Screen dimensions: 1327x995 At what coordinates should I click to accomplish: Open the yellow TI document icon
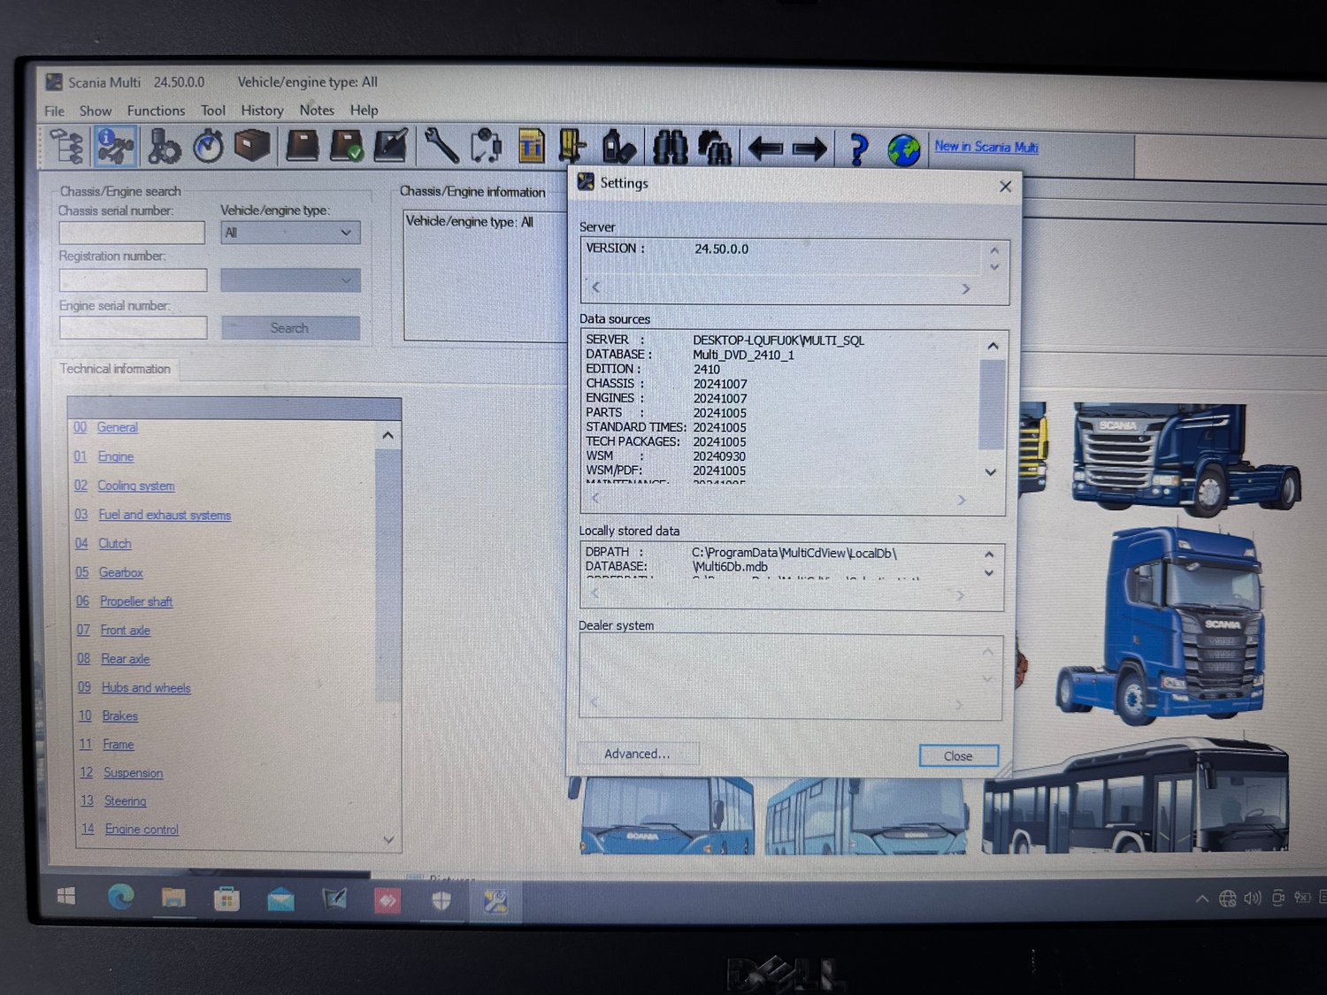click(x=531, y=146)
